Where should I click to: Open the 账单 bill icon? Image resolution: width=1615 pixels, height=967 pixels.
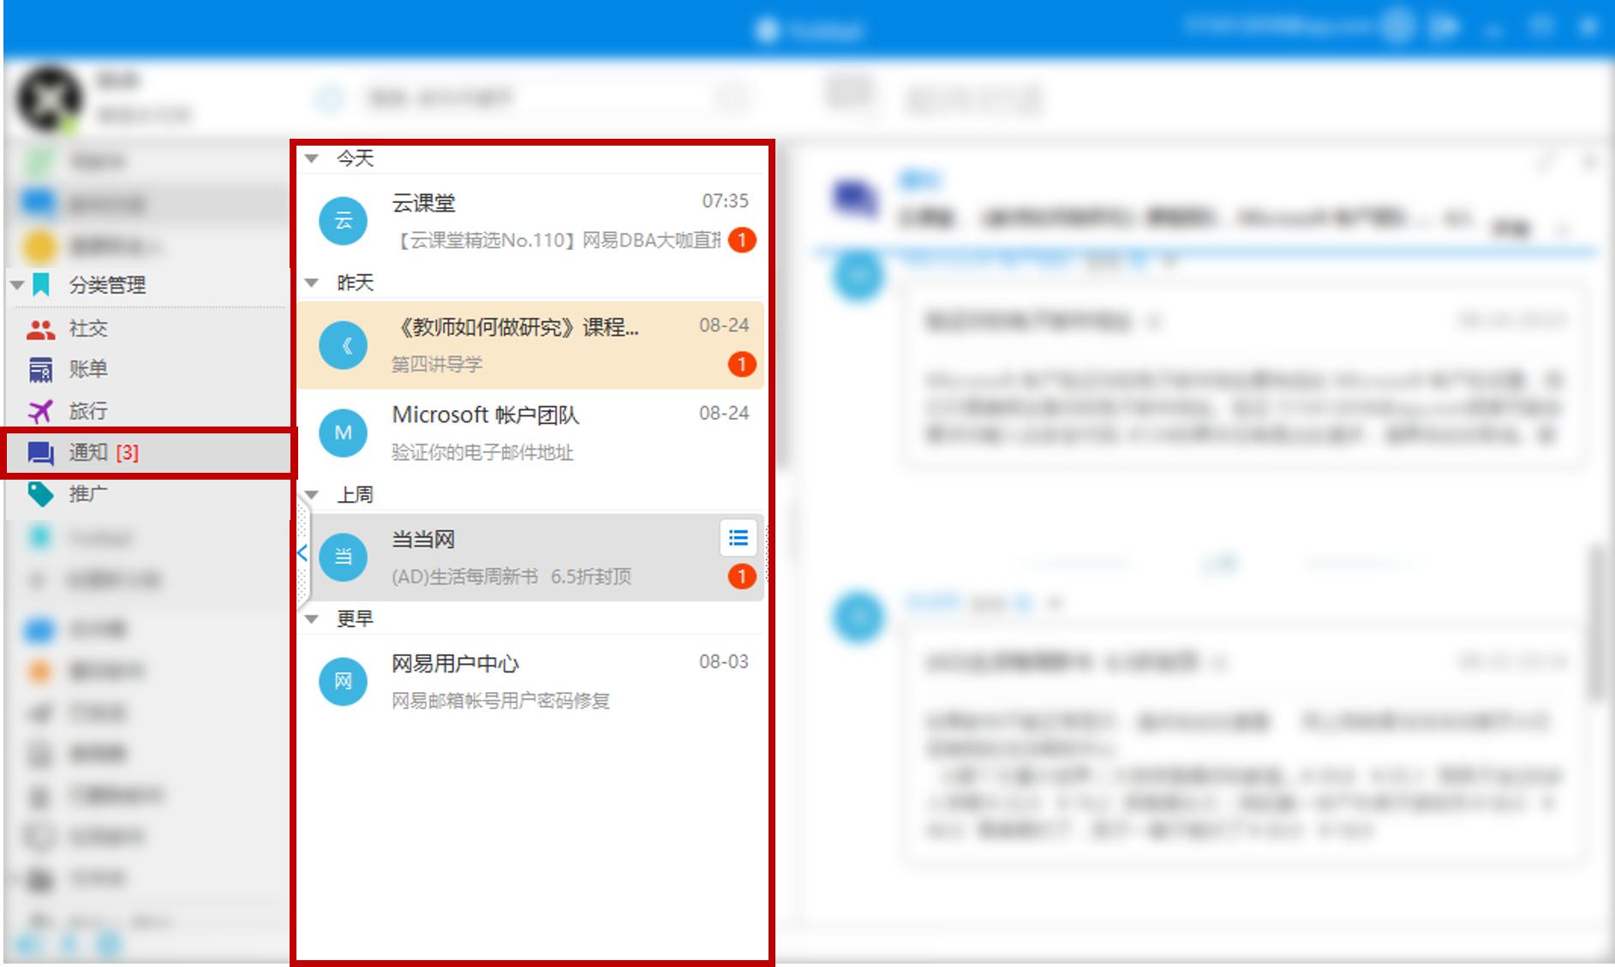coord(40,370)
